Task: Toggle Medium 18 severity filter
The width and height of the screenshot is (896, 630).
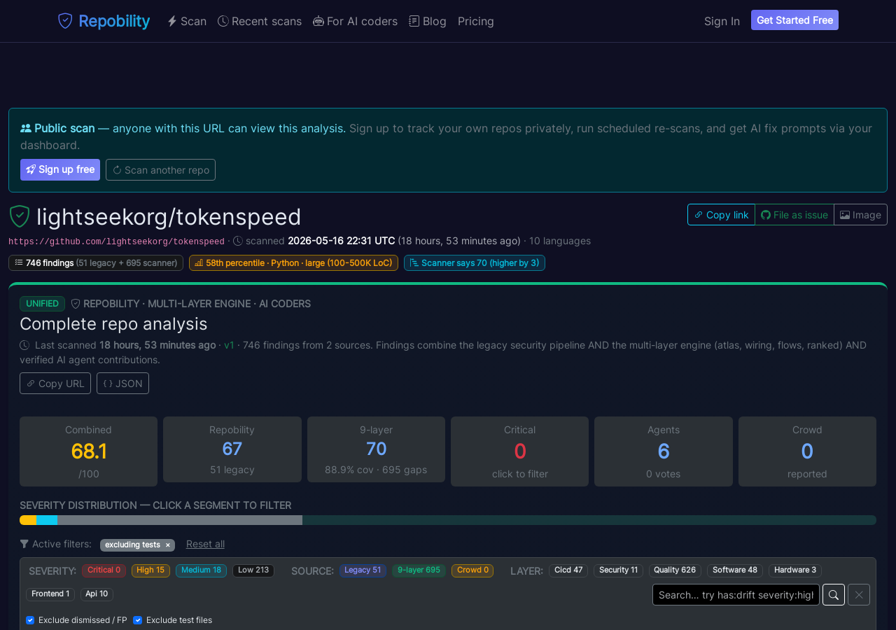Action: coord(201,570)
